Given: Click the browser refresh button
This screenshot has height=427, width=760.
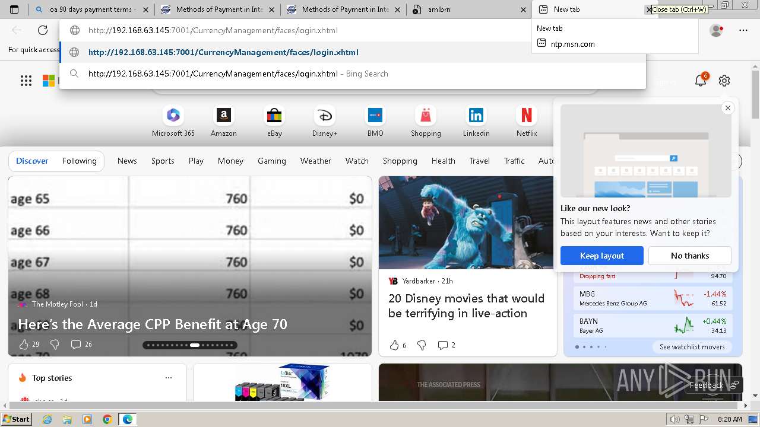Looking at the screenshot, I should (43, 30).
